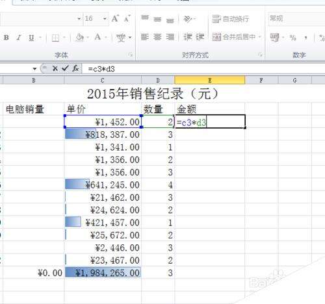Select cell with ¥21,462.00
Viewport: 325px width, 304px height.
[x=103, y=197]
